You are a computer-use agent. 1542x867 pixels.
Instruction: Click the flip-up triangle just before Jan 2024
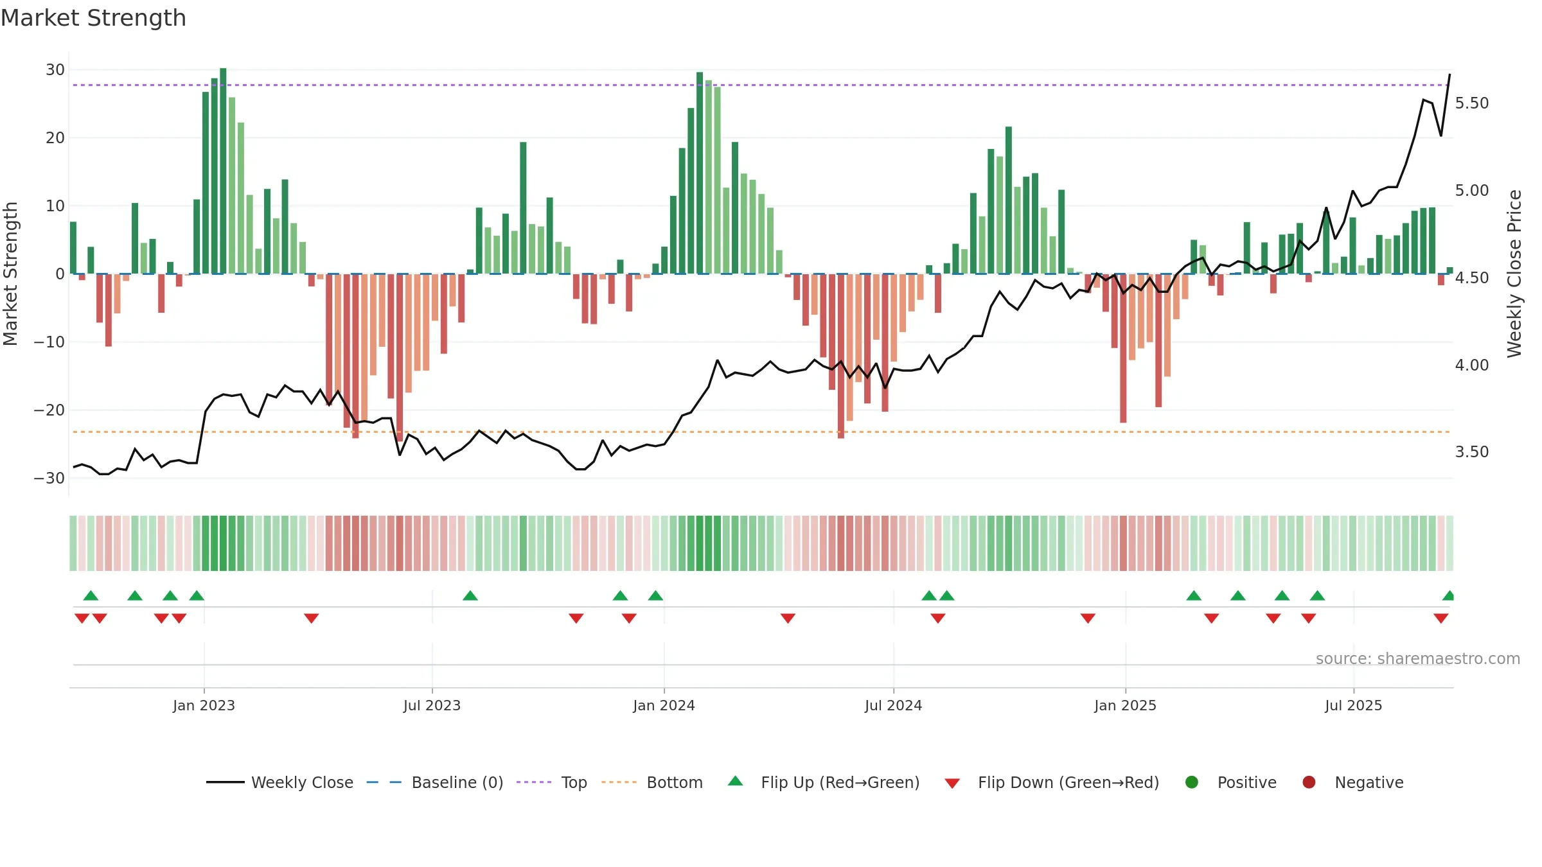click(655, 595)
